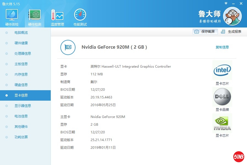This screenshot has height=165, width=247.
Task: Switch to 内存信息 memory info
Action: (21, 75)
